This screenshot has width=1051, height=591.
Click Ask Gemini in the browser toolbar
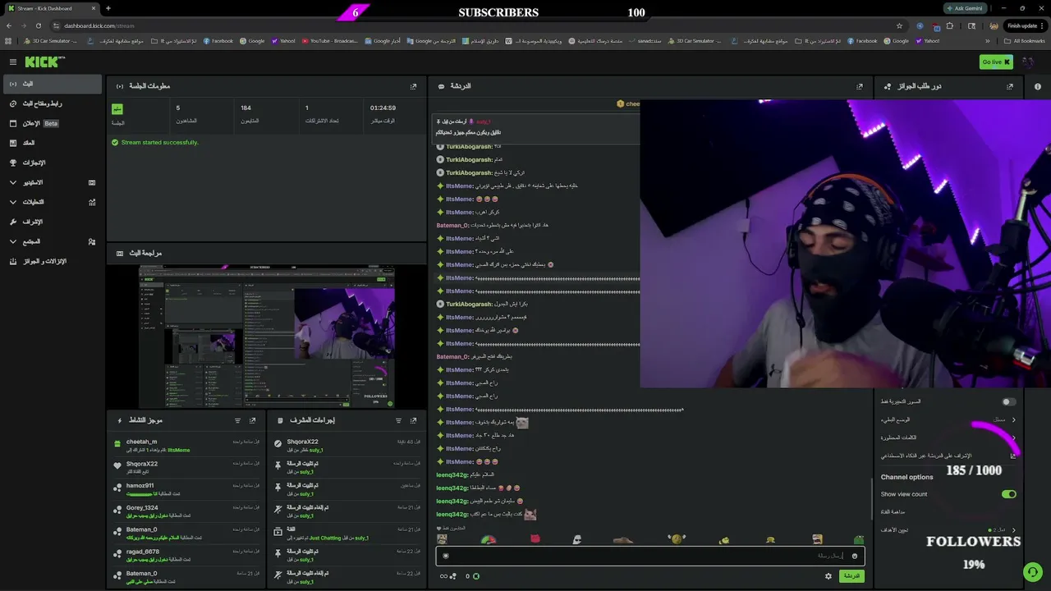(x=965, y=8)
